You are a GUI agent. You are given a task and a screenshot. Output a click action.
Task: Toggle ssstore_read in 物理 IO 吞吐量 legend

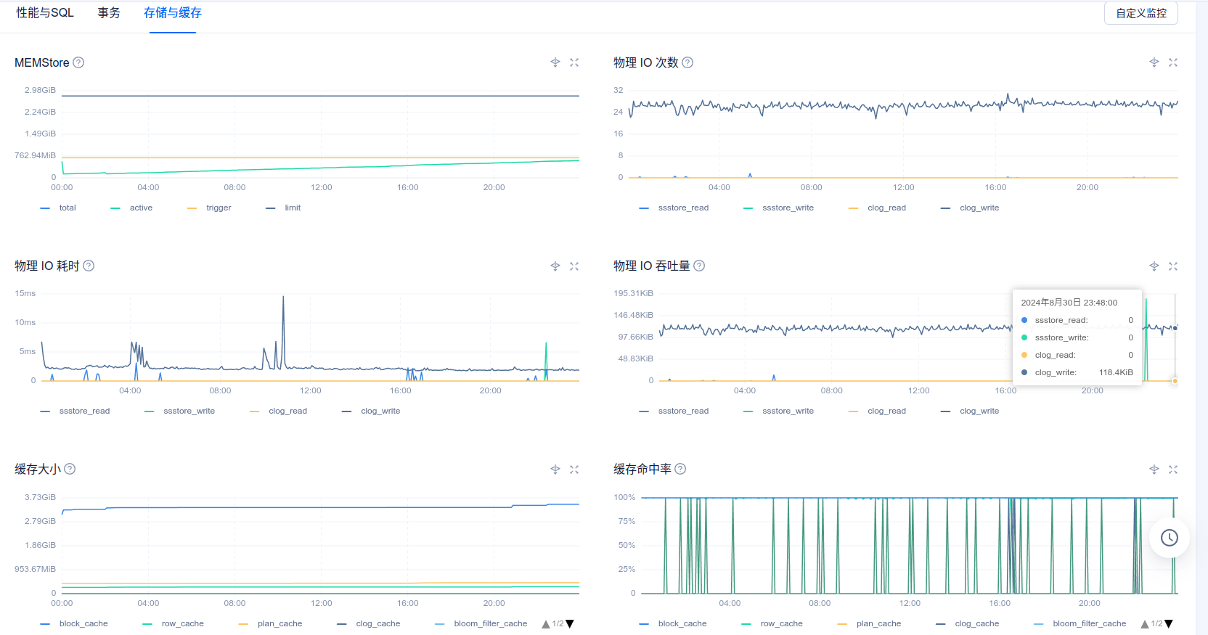point(674,411)
